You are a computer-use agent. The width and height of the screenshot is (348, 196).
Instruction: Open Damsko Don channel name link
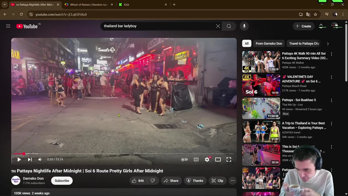click(x=33, y=179)
